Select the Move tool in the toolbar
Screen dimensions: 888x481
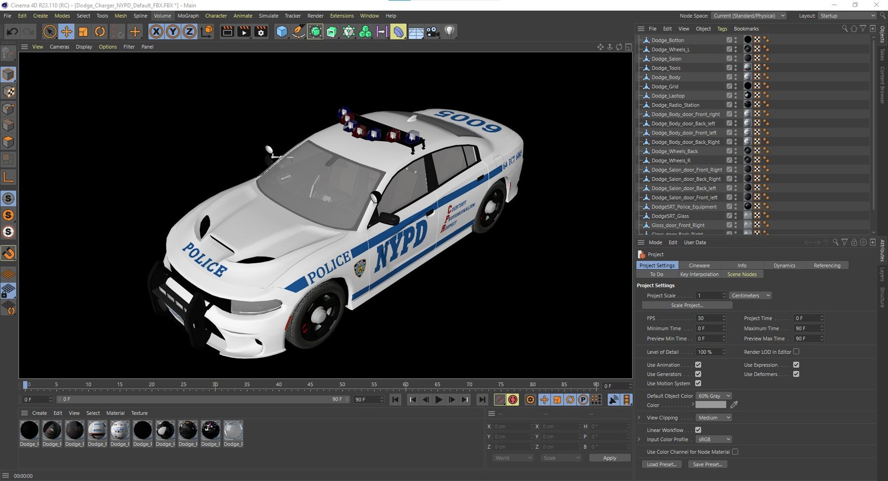[x=67, y=32]
